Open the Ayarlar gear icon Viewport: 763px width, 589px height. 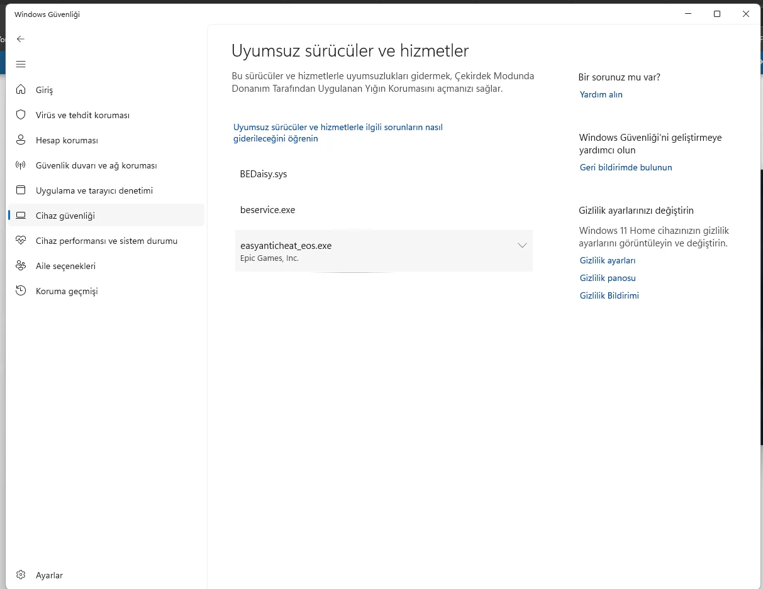(x=21, y=575)
